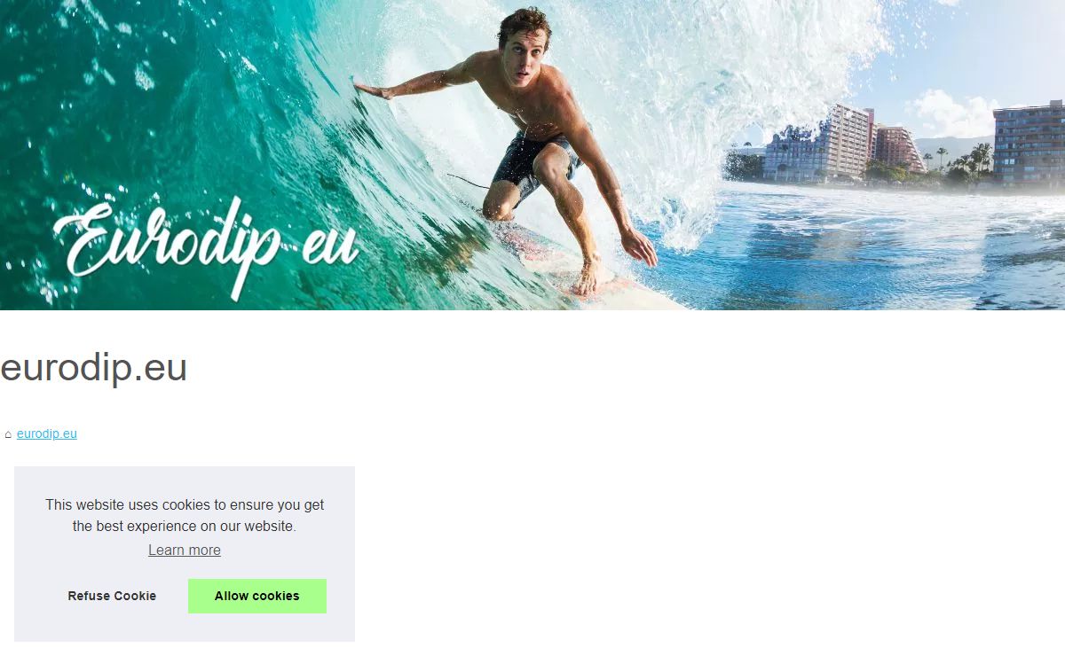Click the dark high-rise building behind palms
The height and width of the screenshot is (656, 1065).
tap(1029, 143)
